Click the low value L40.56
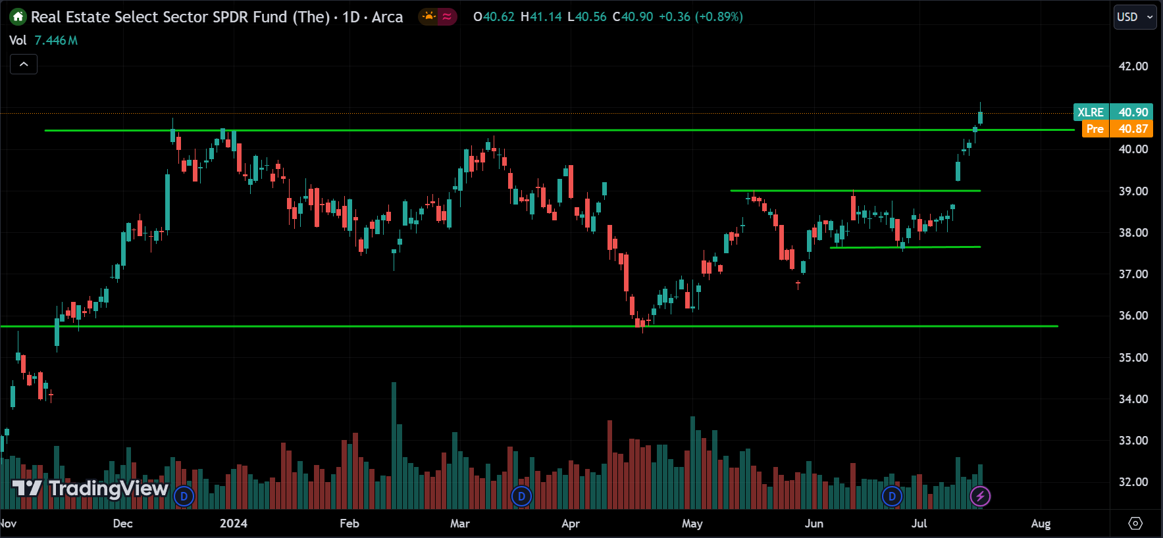This screenshot has height=538, width=1163. tap(587, 16)
